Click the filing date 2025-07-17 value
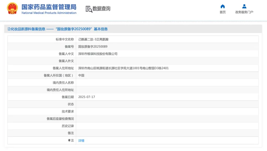The height and width of the screenshot is (151, 267). coord(87,97)
